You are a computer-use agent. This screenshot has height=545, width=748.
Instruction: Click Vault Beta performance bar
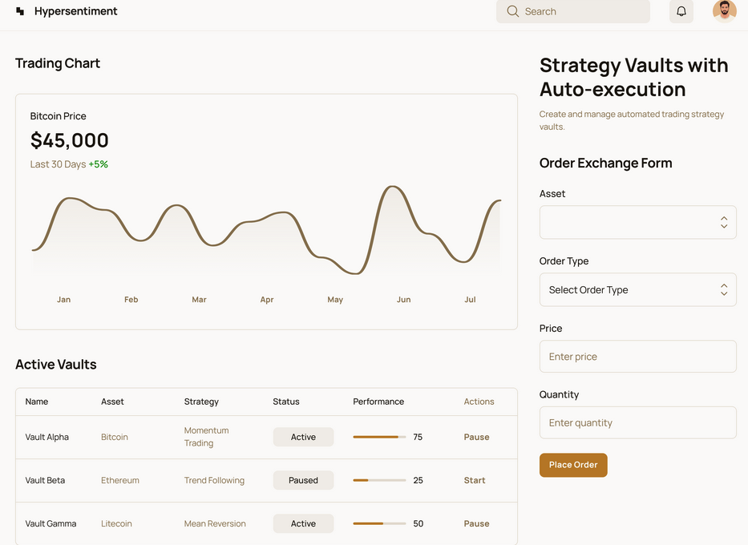click(379, 480)
